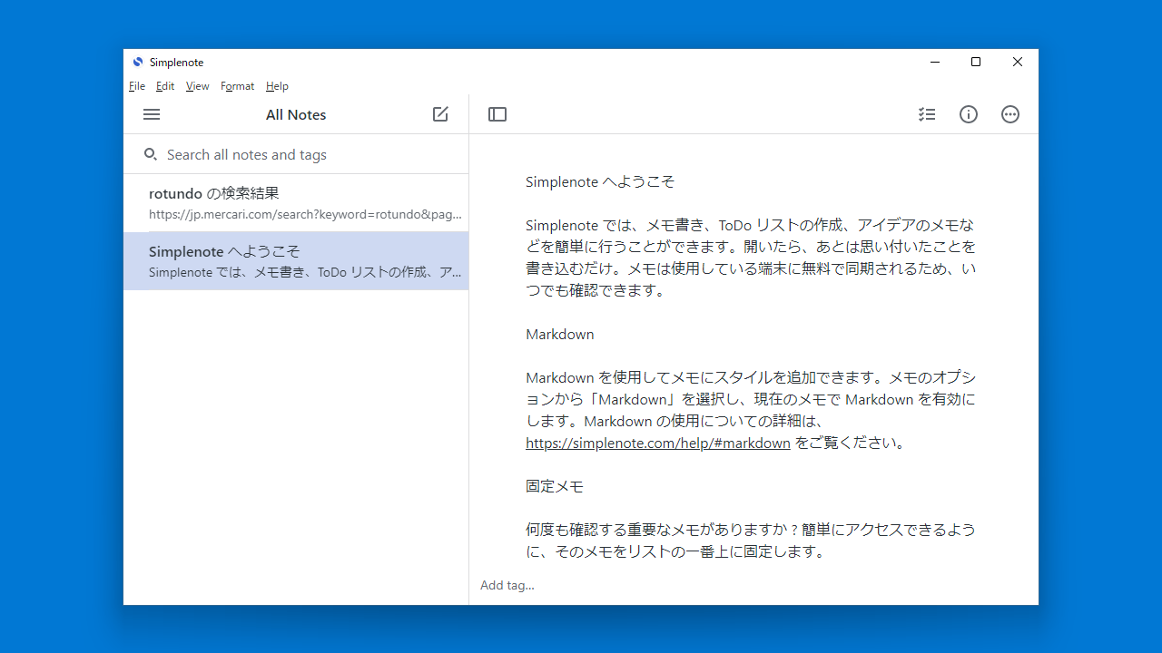Click the Simplenote logo in title bar

(x=138, y=62)
